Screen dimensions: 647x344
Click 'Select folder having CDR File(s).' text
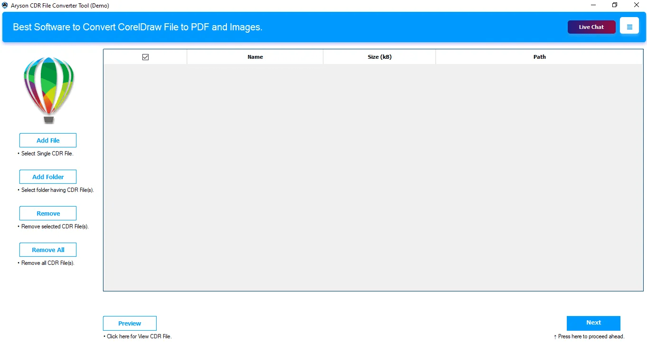click(x=57, y=190)
